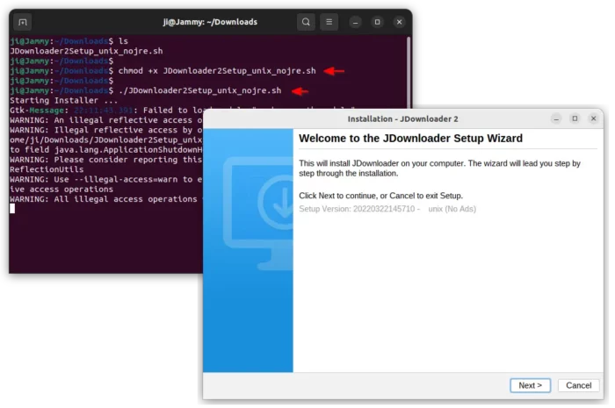Screen dimensions: 615x408
Task: Click the Setup Version 20220322145710 text
Action: click(387, 209)
